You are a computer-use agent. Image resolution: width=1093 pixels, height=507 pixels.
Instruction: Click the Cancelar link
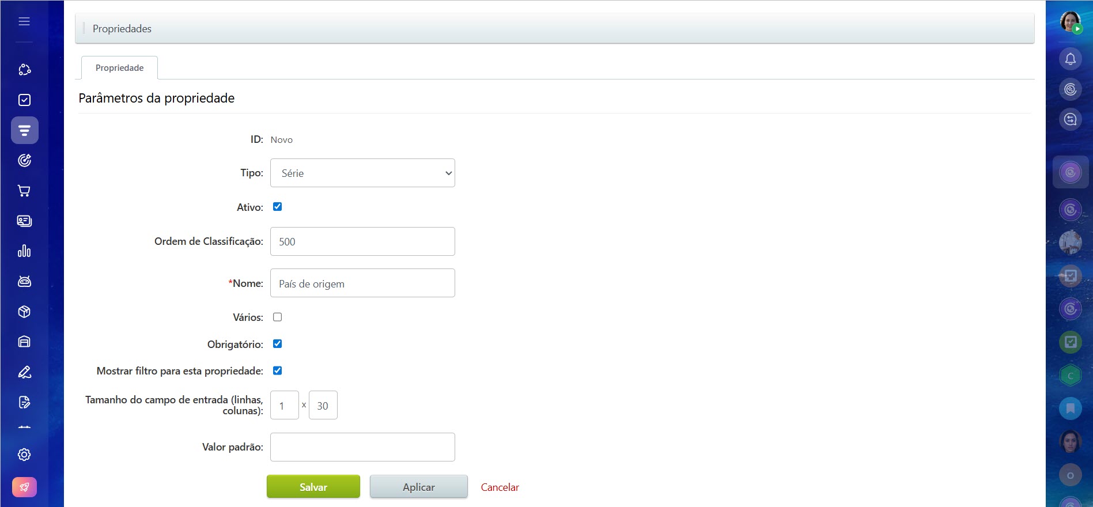500,487
